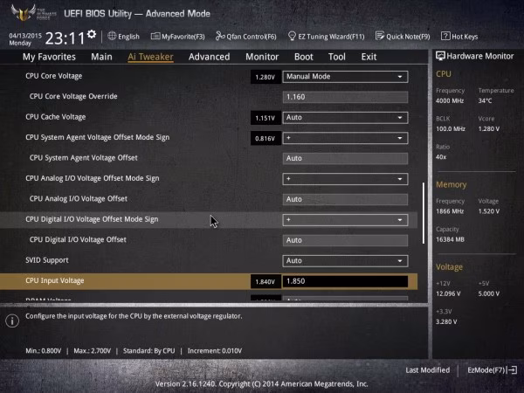
Task: Open CPU Digital I/O Offset Mode Sign dropdown
Action: coord(345,220)
